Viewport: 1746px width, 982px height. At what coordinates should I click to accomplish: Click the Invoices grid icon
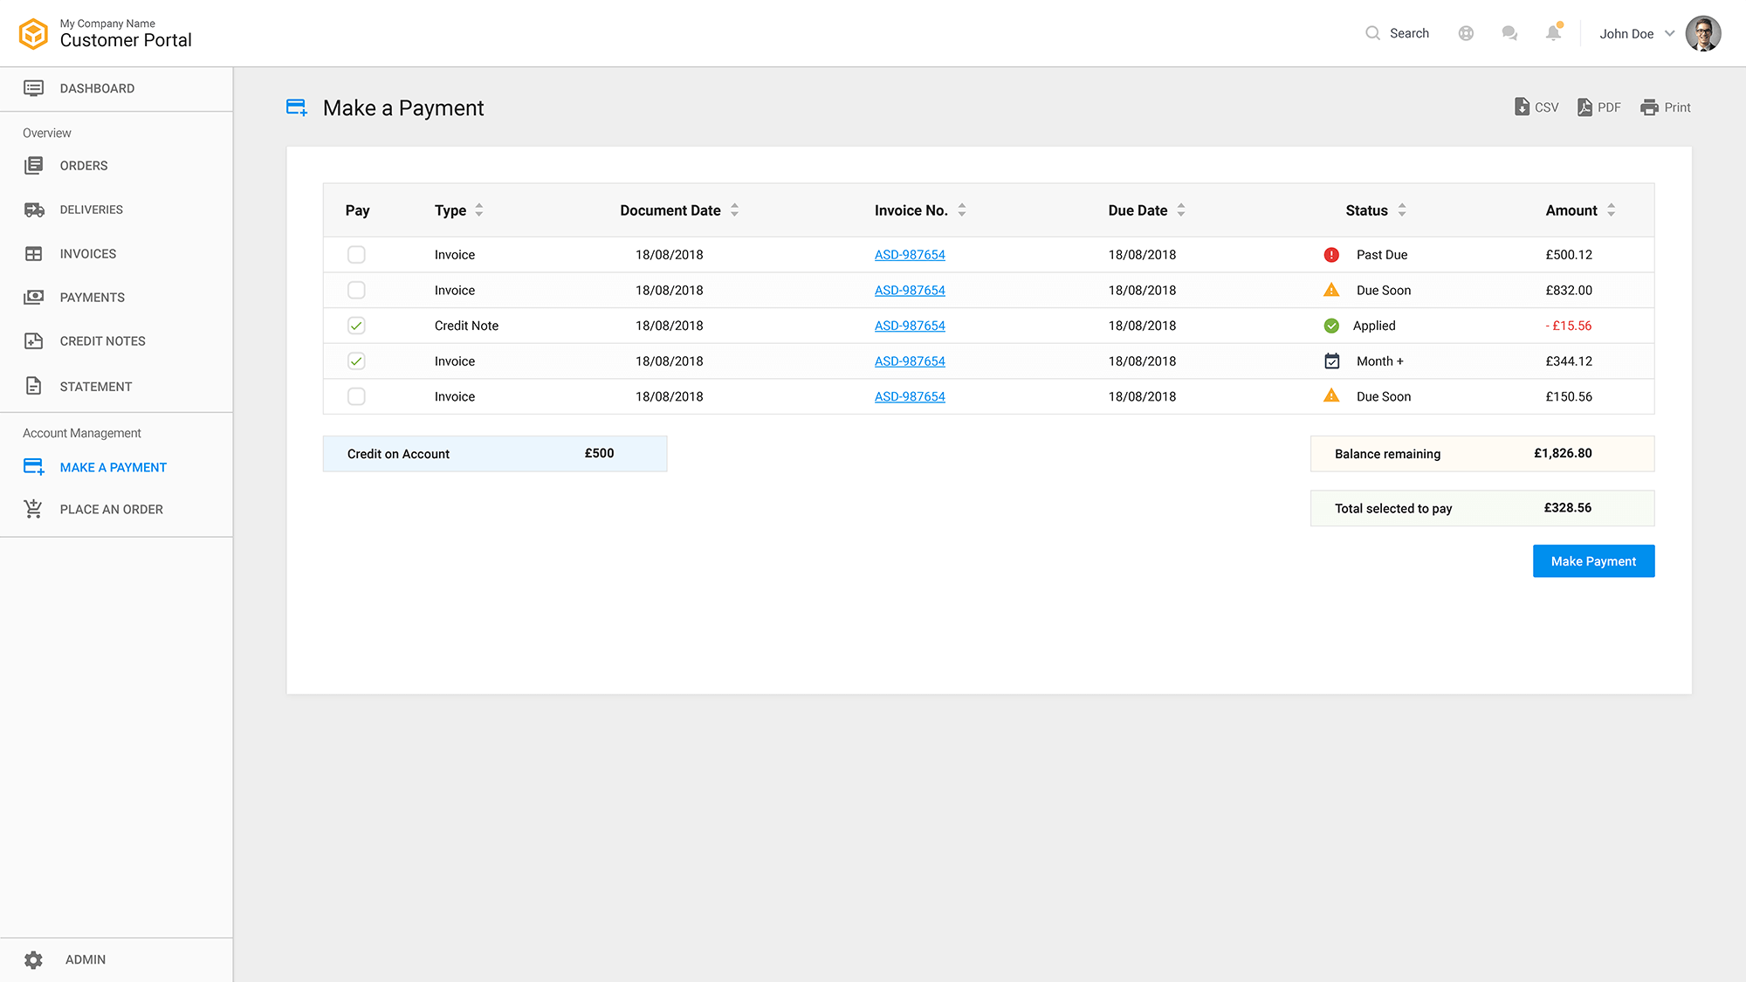(x=33, y=254)
